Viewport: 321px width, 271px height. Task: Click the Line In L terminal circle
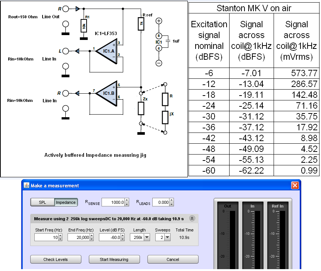[x=66, y=51]
